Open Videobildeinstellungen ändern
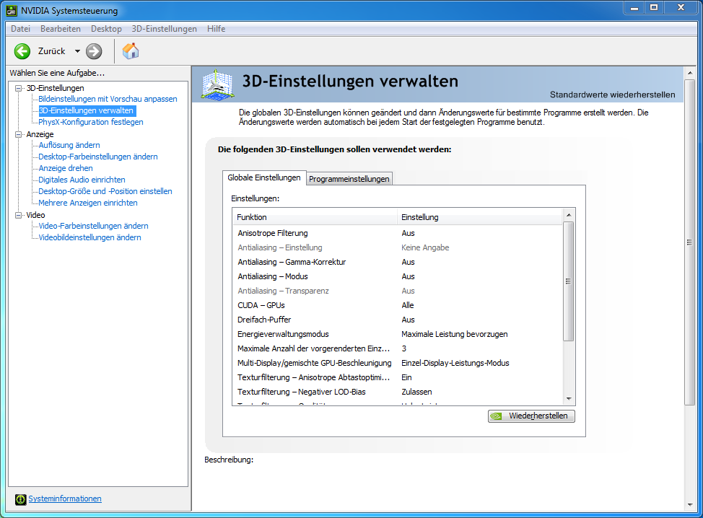 (89, 237)
